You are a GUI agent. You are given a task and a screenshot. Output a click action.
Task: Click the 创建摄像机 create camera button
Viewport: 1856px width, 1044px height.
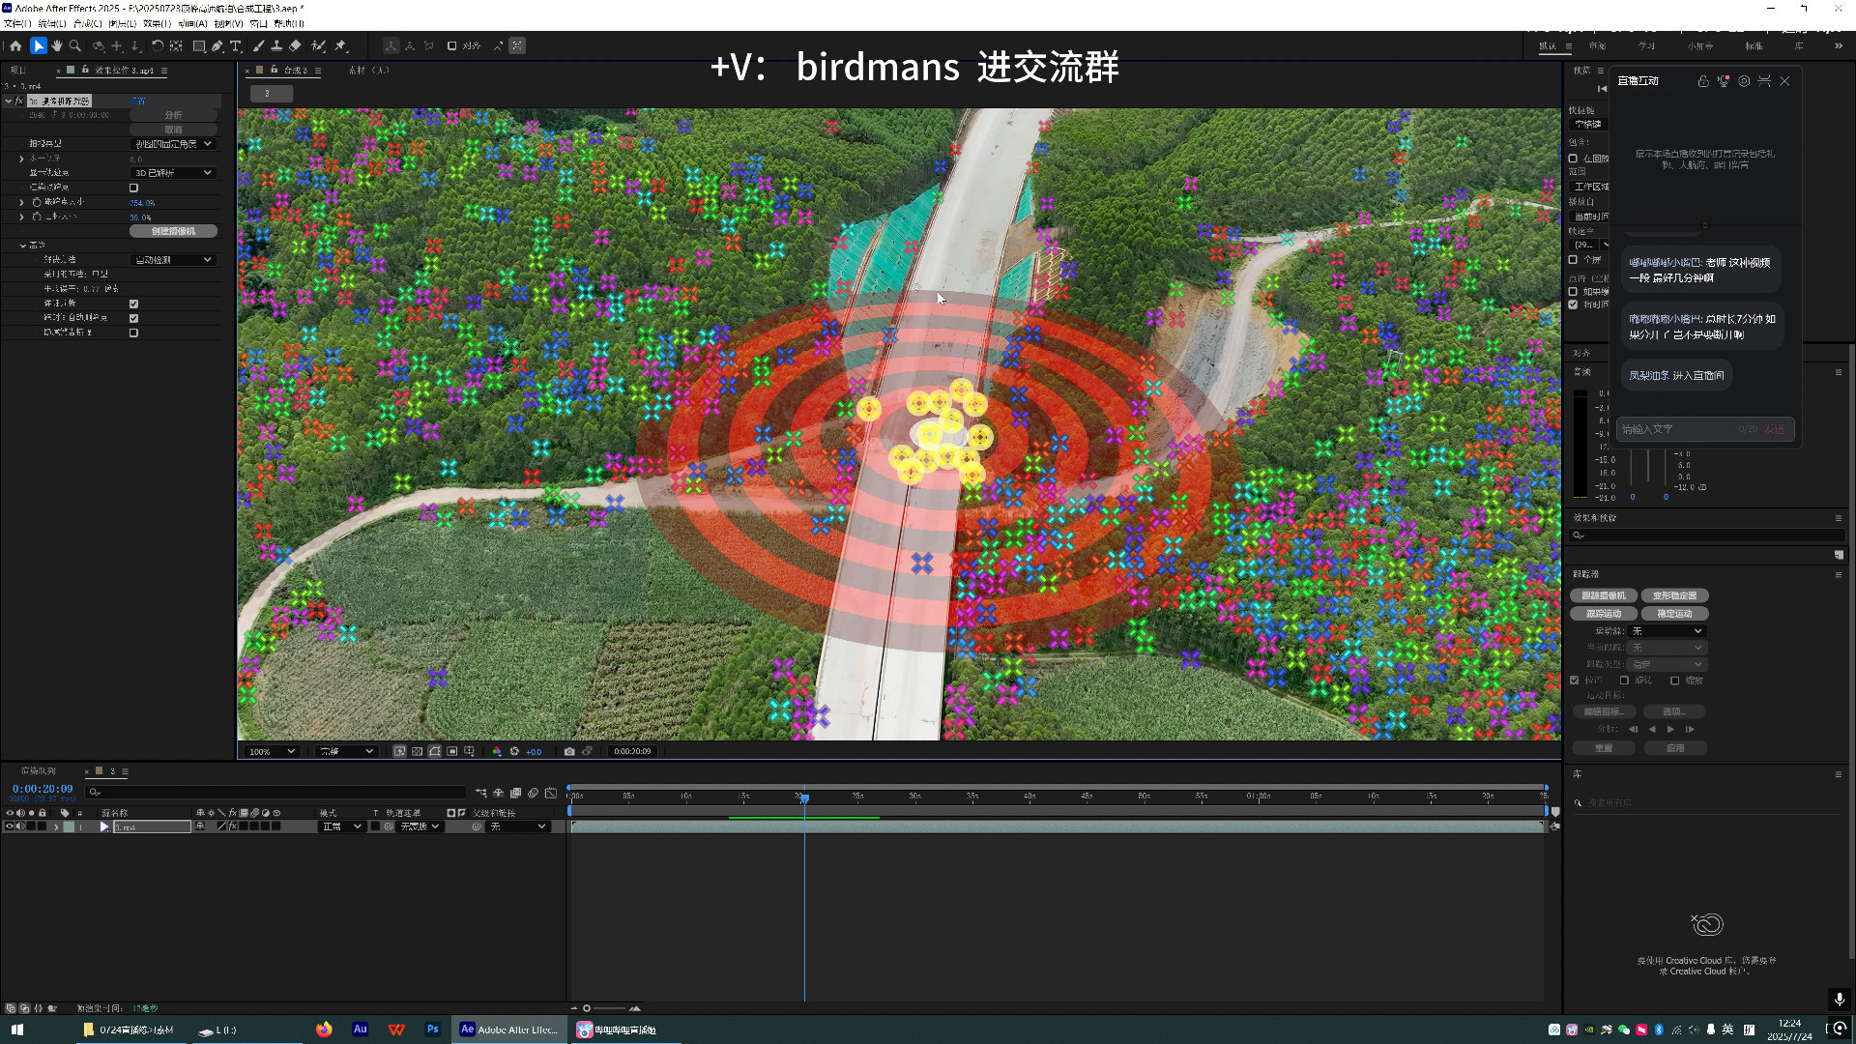click(173, 231)
